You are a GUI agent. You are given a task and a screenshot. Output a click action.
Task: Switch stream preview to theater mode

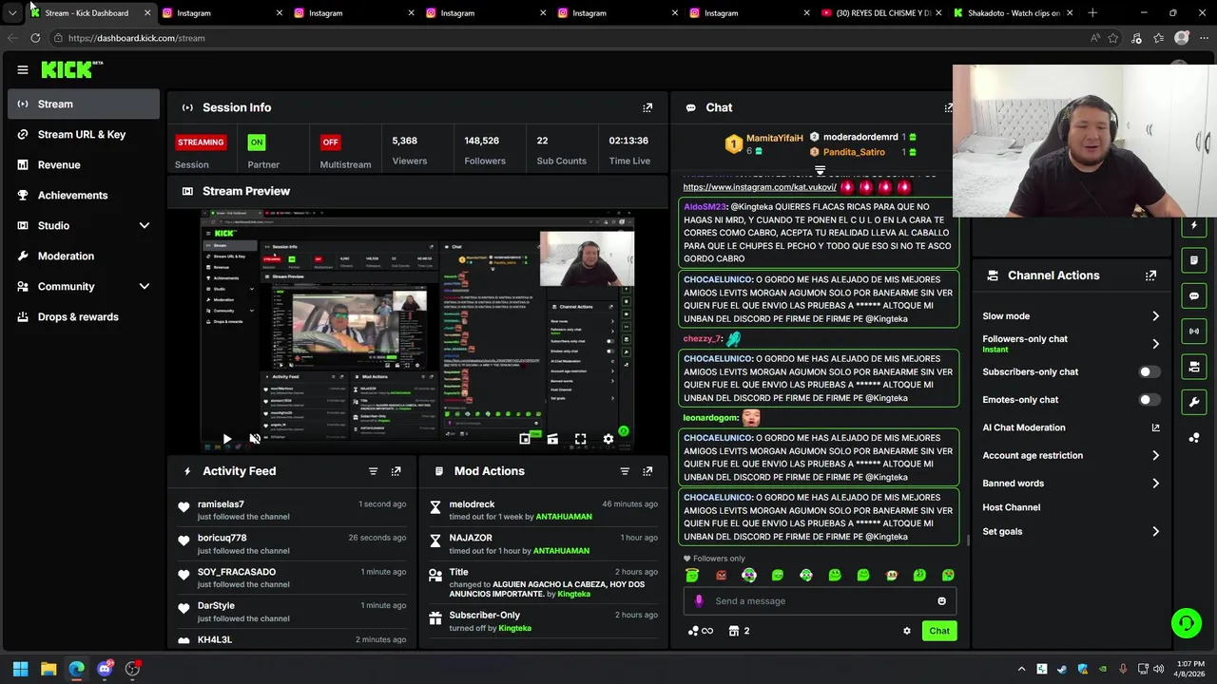[552, 439]
